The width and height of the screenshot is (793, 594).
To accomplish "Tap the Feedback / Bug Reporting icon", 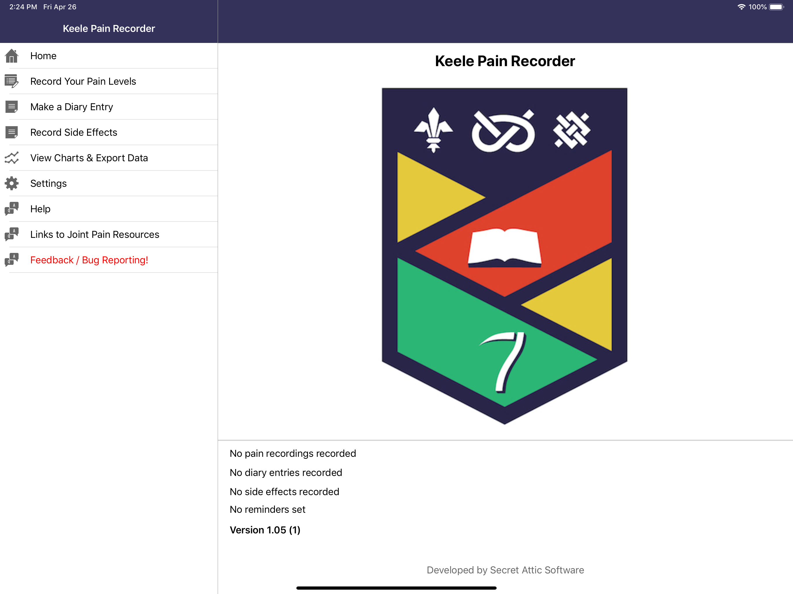I will [12, 260].
